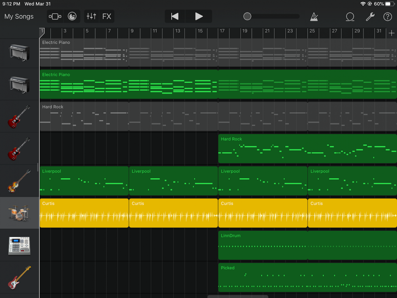The width and height of the screenshot is (397, 298).
Task: Add a song section with plus button
Action: click(391, 33)
